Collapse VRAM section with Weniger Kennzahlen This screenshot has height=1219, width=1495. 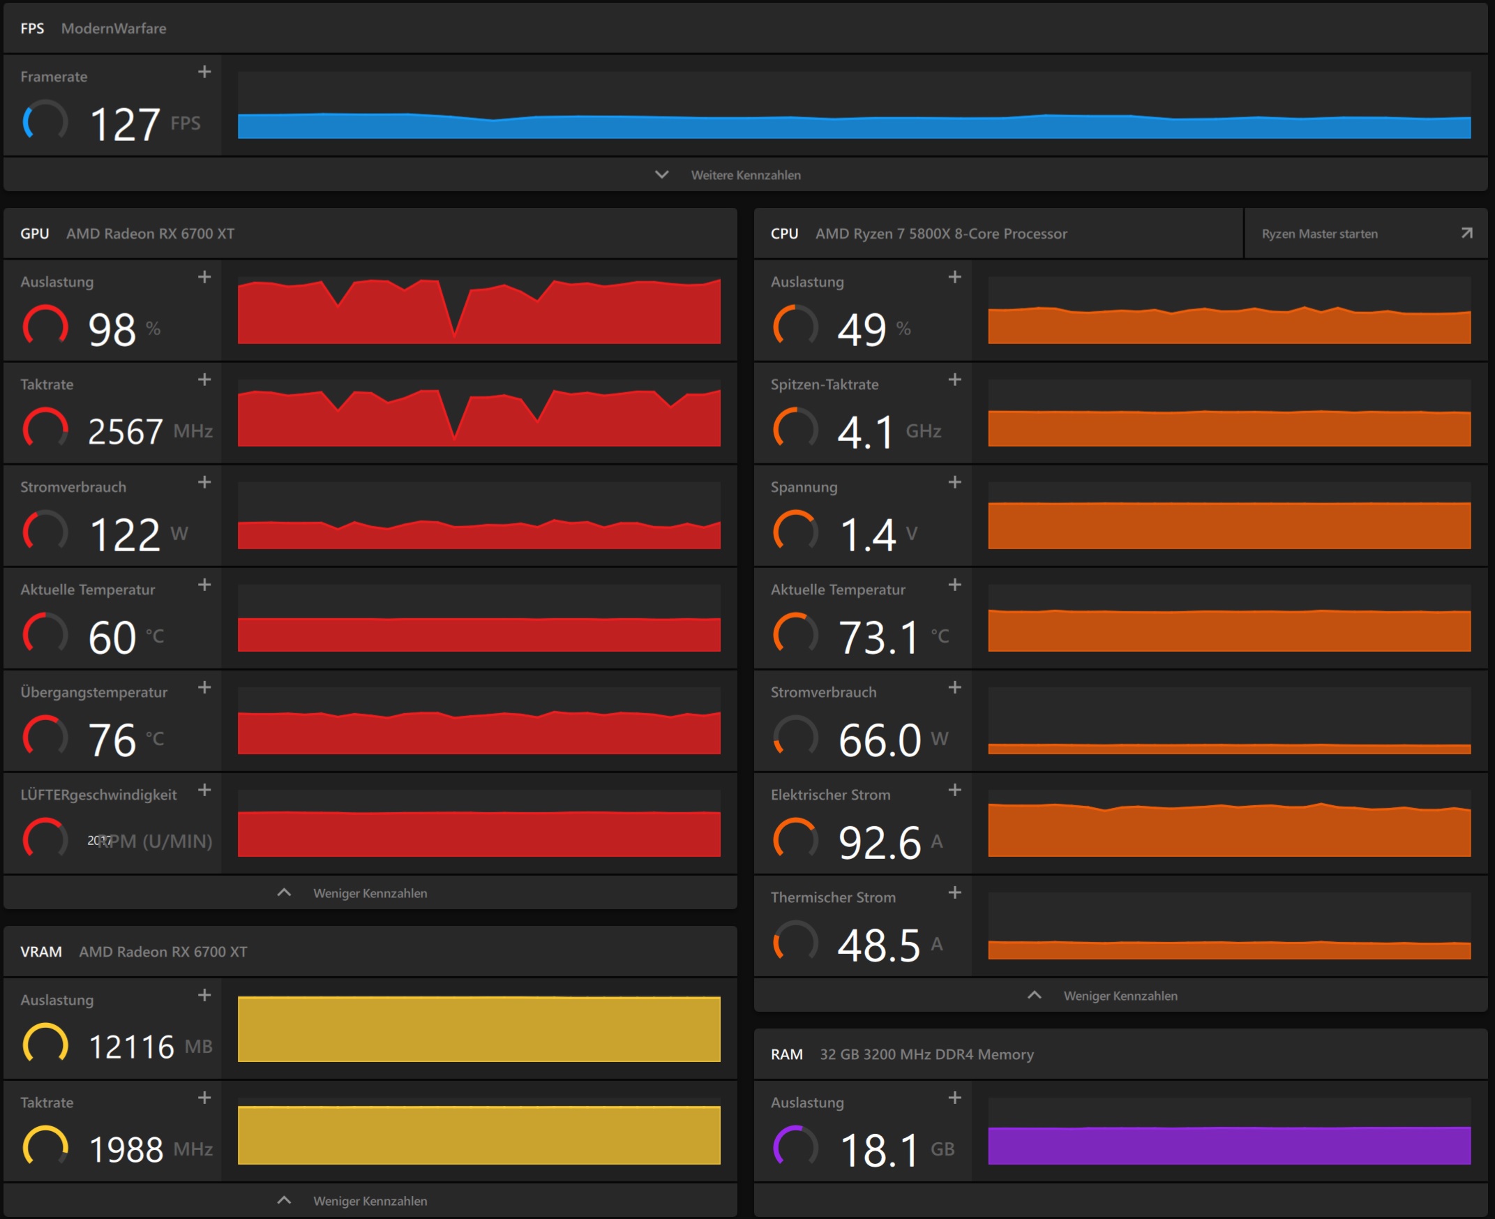[x=369, y=1201]
